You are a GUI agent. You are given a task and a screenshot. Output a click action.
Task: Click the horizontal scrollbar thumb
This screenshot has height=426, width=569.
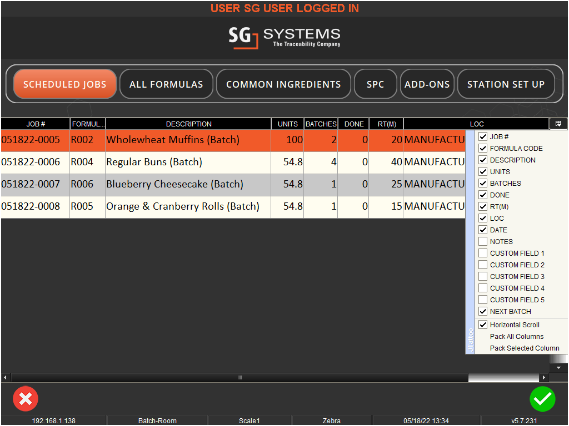[239, 377]
